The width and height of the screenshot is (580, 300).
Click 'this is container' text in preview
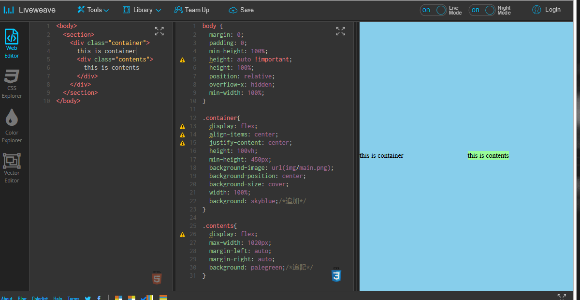point(381,155)
